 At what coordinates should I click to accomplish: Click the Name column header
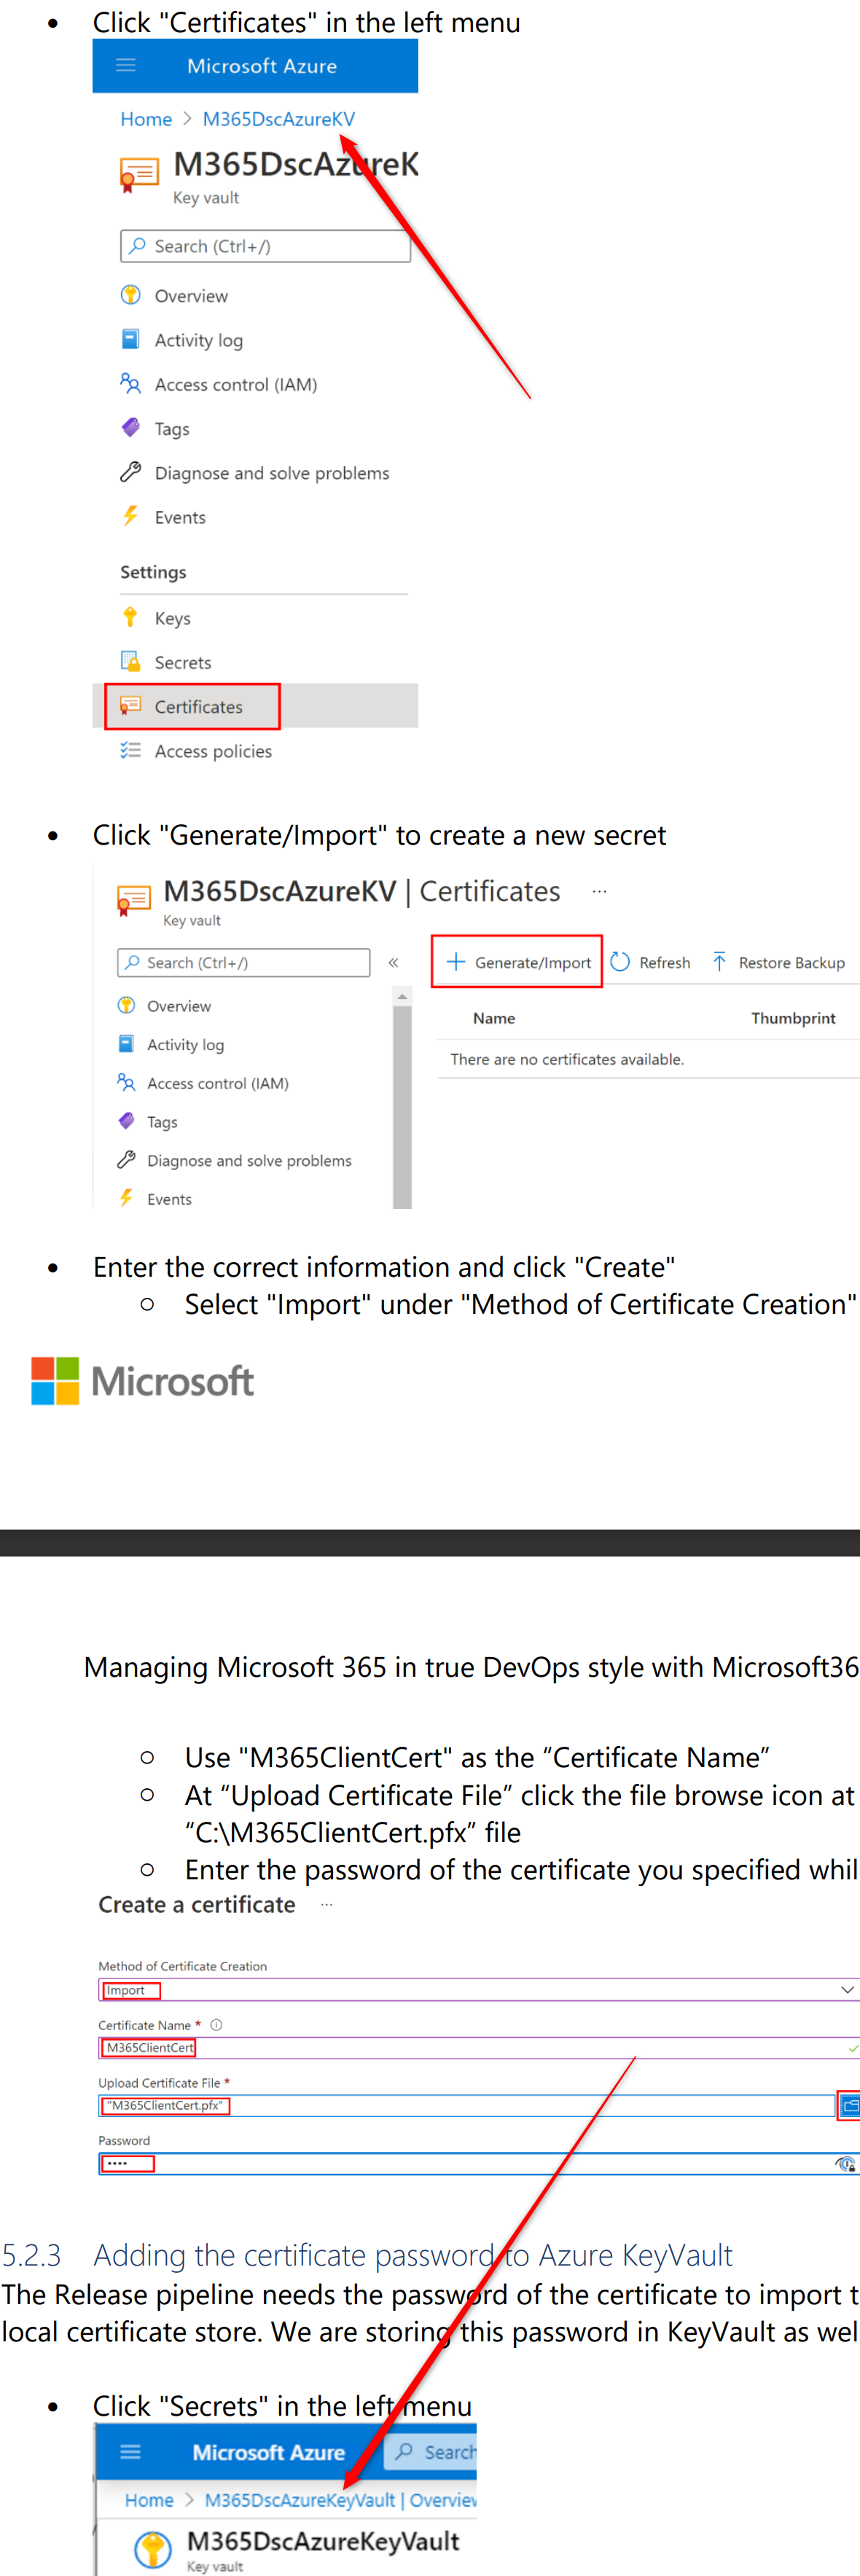[x=494, y=1018]
